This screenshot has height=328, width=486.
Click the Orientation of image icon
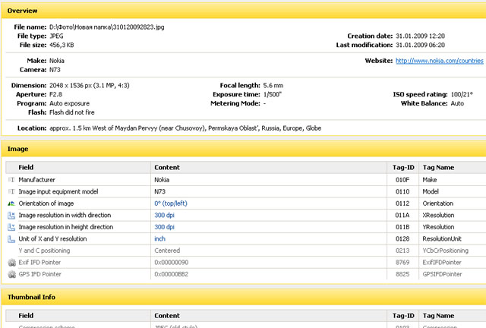point(11,203)
